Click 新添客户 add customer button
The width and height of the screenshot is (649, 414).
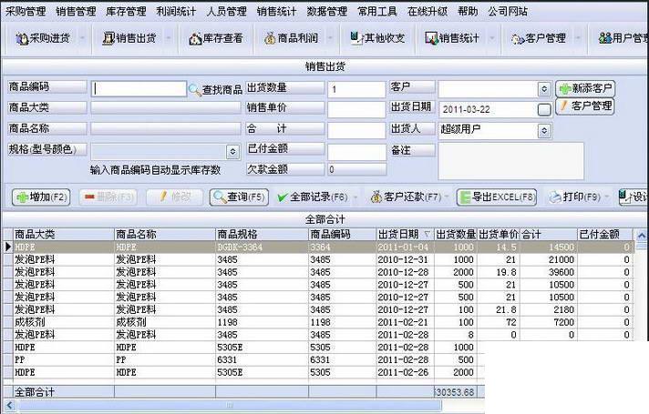pos(585,88)
